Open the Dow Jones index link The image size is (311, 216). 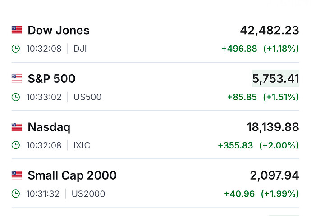pyautogui.click(x=59, y=31)
